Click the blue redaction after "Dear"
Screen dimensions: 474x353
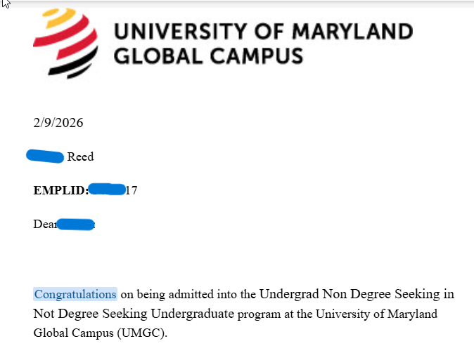point(75,225)
